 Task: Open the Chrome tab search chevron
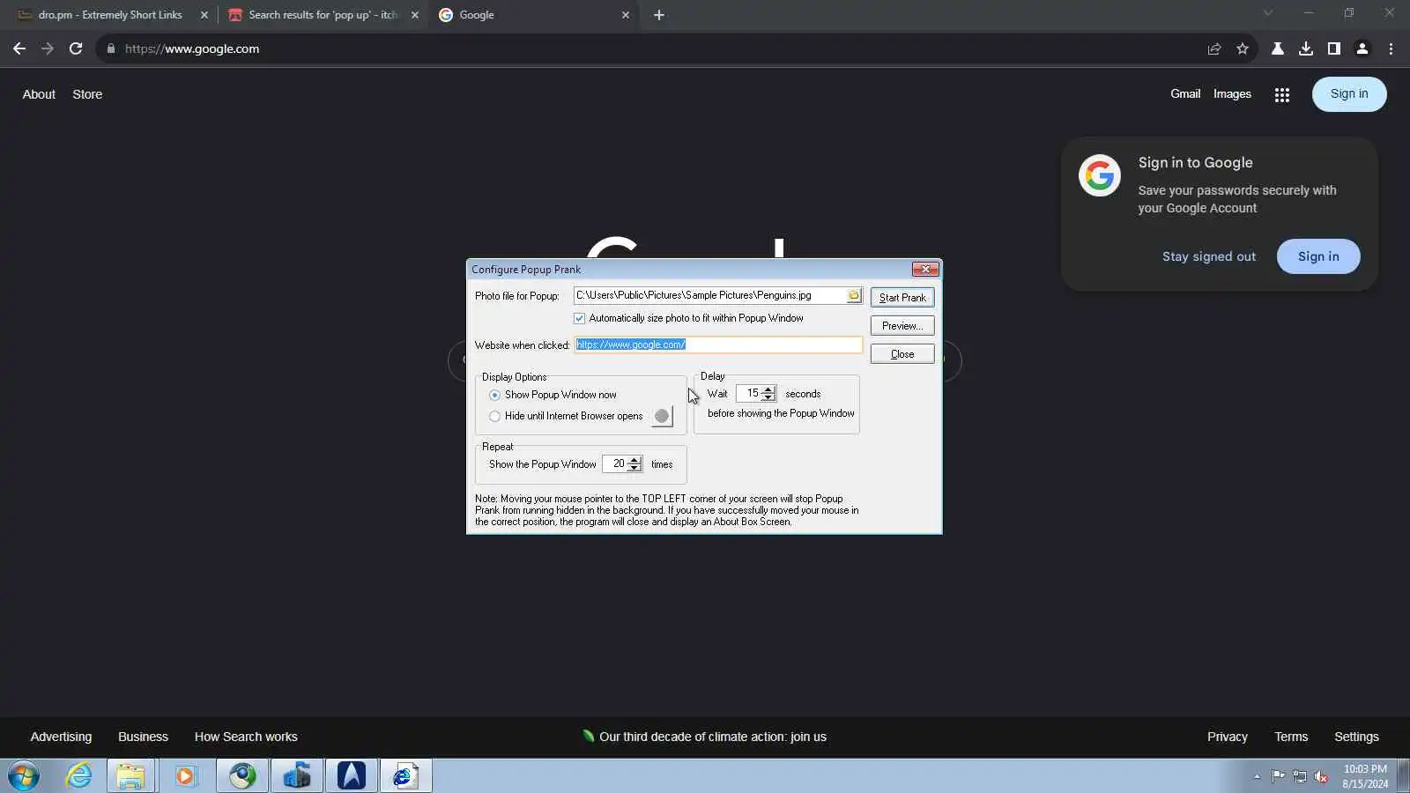(1268, 13)
